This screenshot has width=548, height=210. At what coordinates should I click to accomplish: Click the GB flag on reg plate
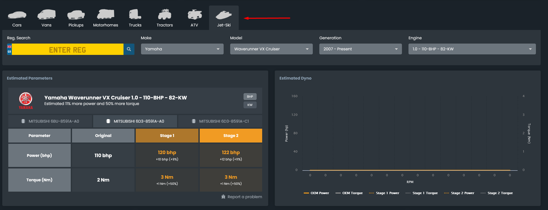coord(9,47)
